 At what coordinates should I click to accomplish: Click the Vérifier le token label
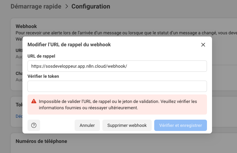43,76
